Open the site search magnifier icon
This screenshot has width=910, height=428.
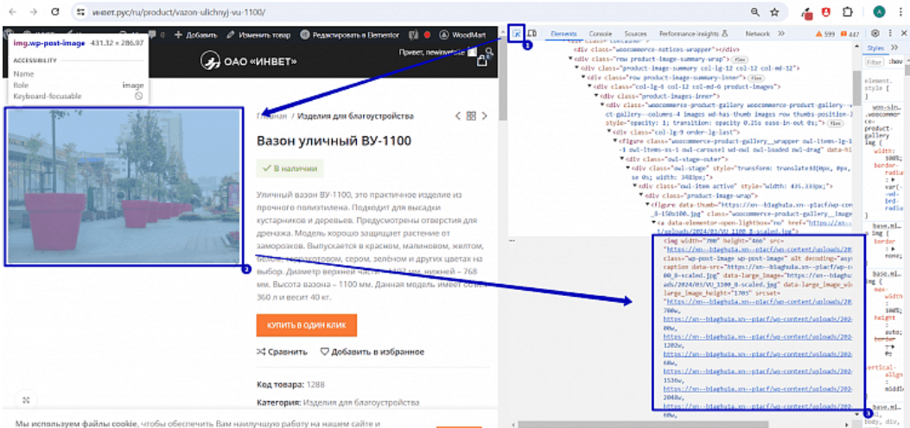[x=490, y=53]
